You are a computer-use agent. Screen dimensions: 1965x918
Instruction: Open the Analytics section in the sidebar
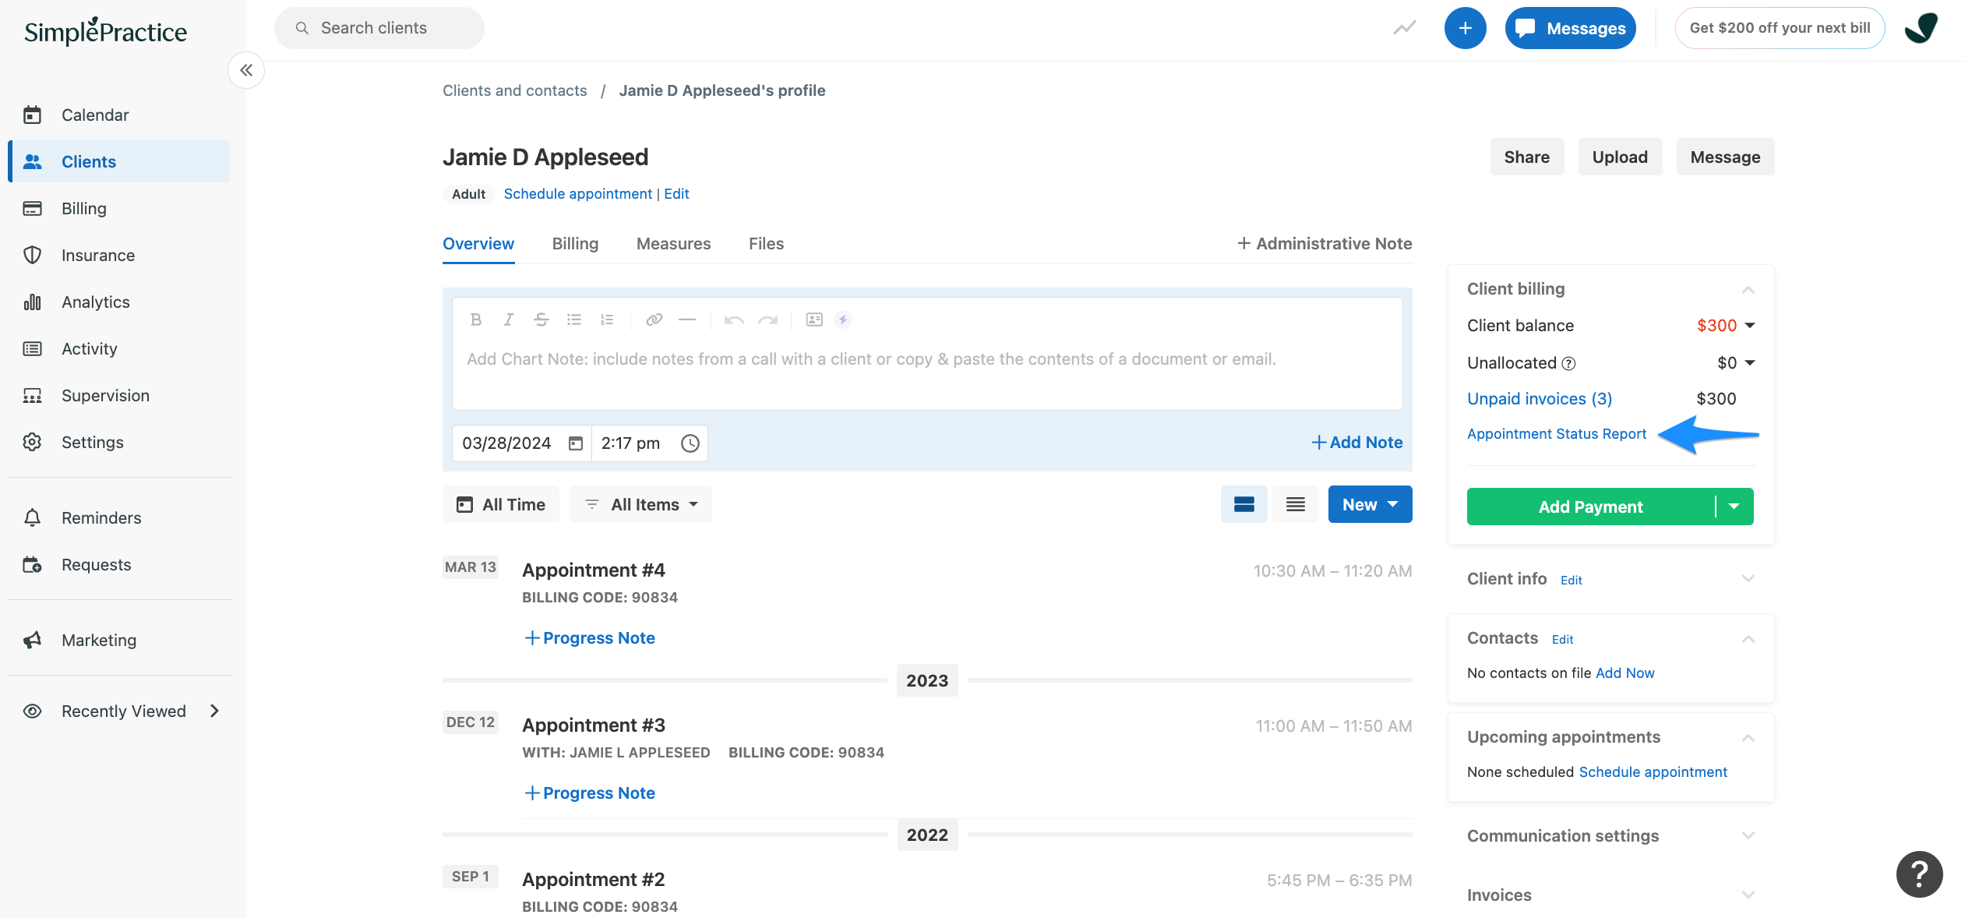click(x=95, y=302)
